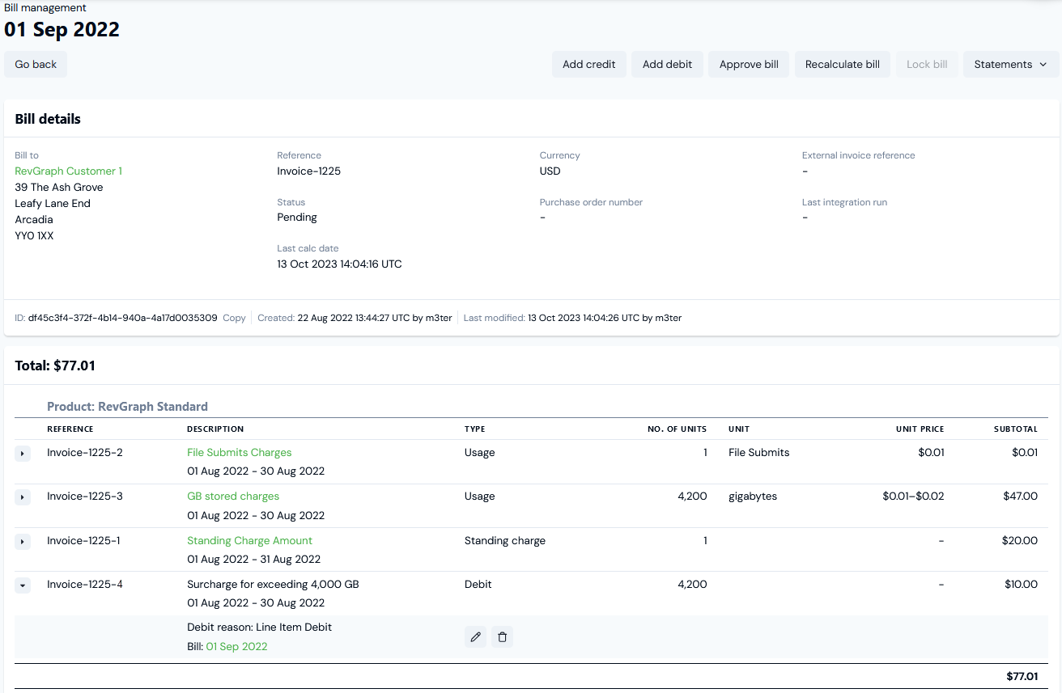Collapse the Invoice-1225-4 row

(x=23, y=585)
